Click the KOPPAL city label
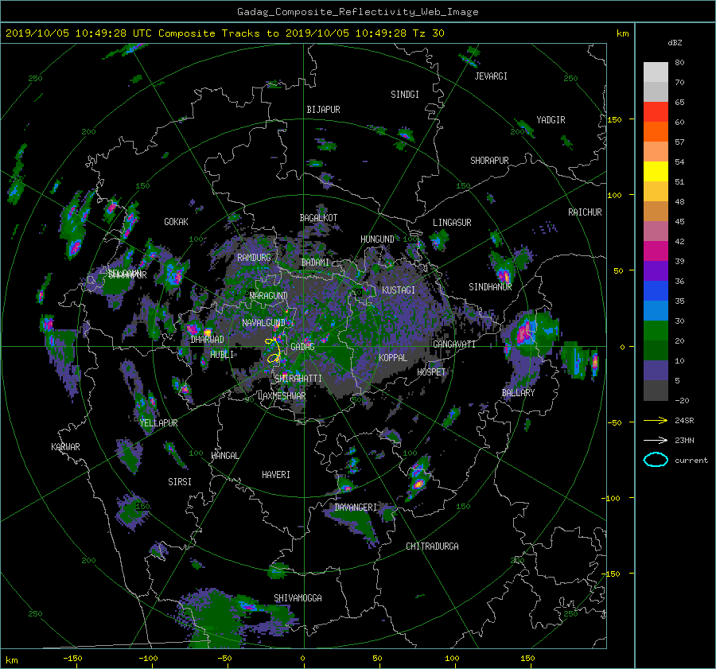716x669 pixels. pyautogui.click(x=393, y=357)
